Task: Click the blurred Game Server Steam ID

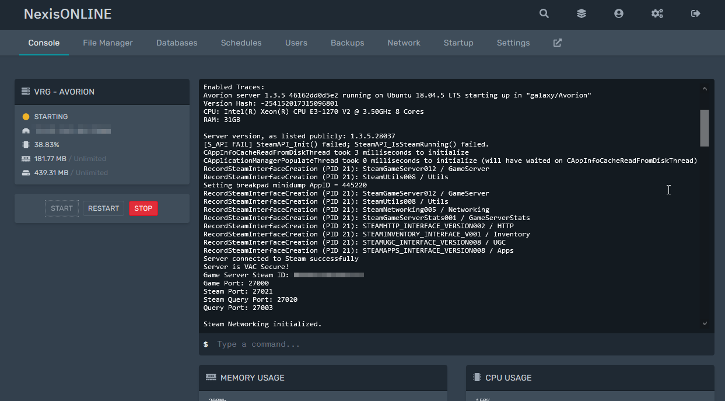Action: click(x=329, y=275)
